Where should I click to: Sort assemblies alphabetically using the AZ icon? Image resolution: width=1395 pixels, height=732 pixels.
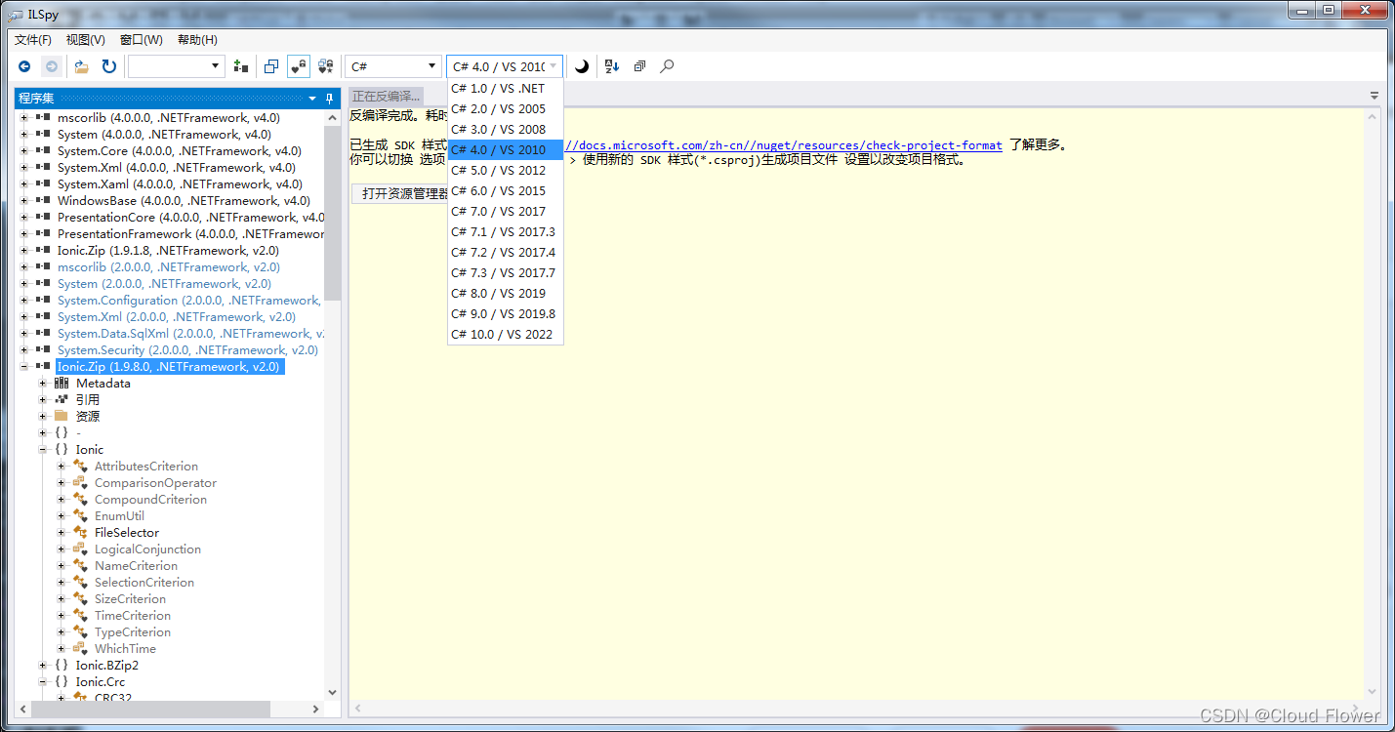610,65
